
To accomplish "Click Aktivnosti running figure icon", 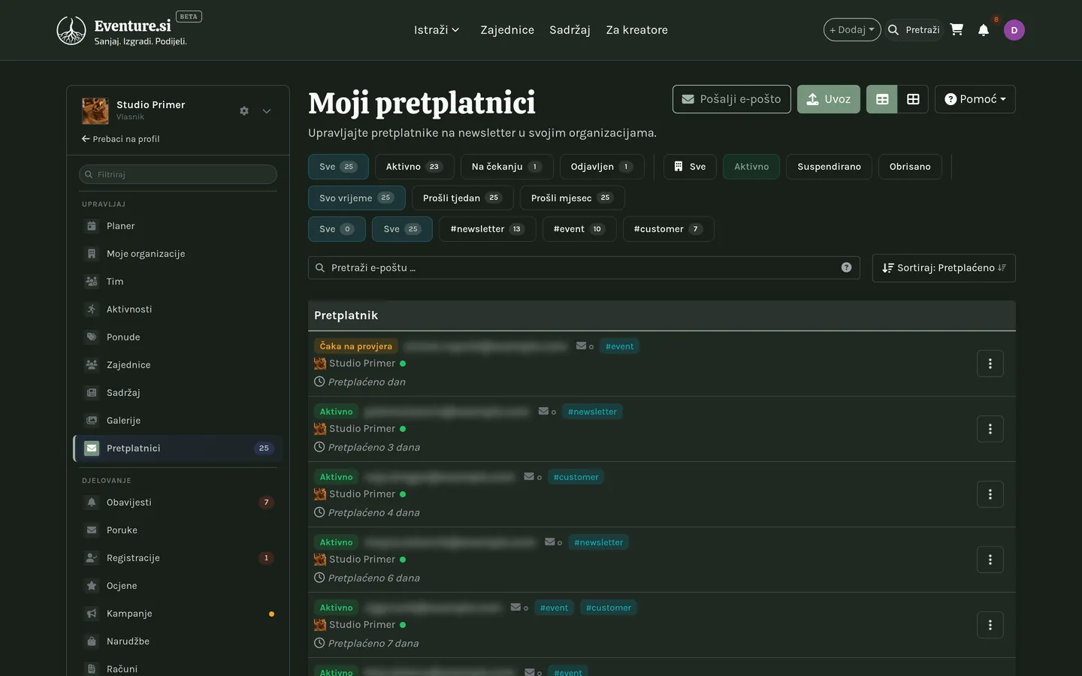I will point(92,309).
